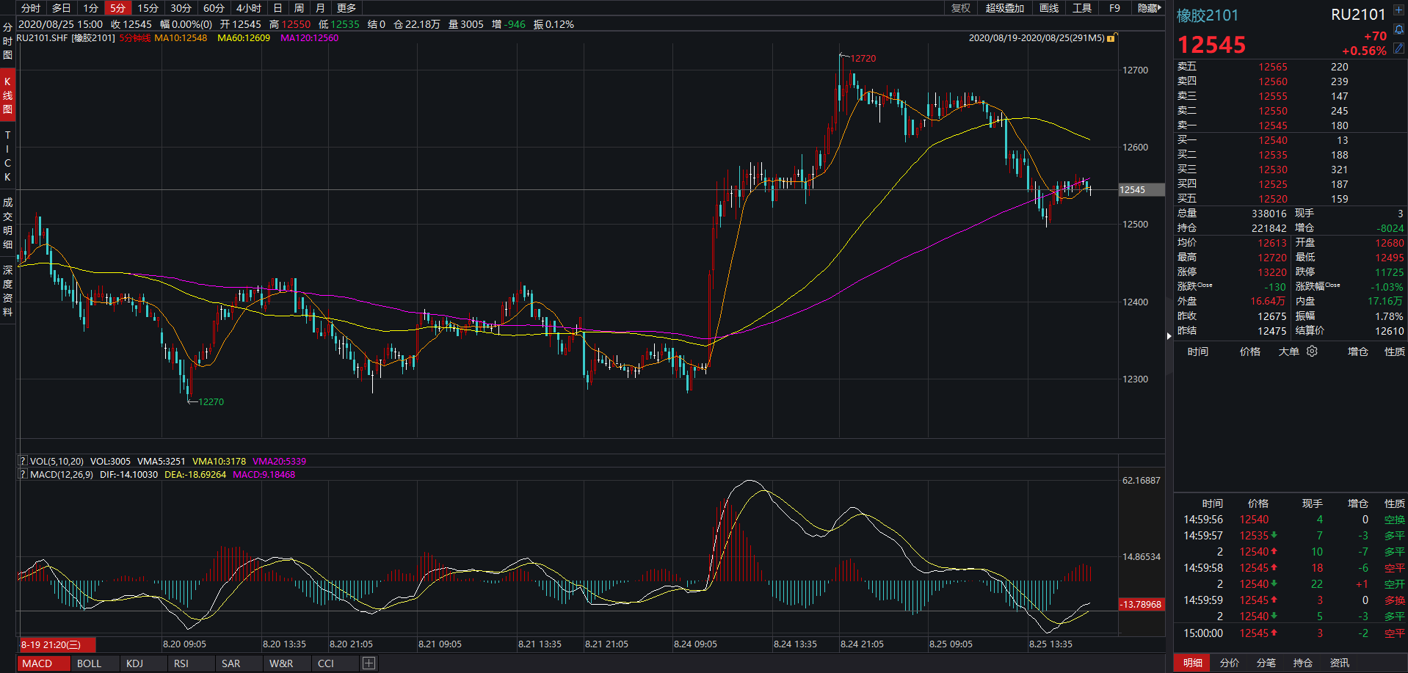Open the 大单 gear settings
Screen dimensions: 1408x673
tap(1312, 352)
